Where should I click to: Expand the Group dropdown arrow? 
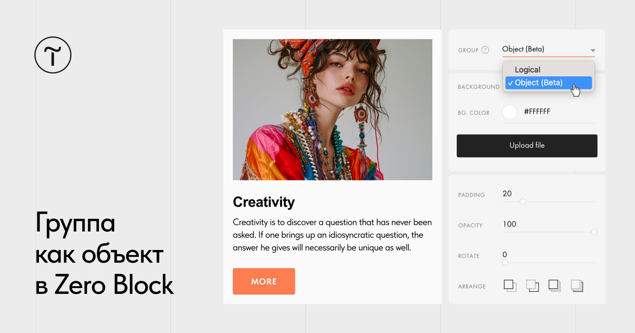(593, 51)
